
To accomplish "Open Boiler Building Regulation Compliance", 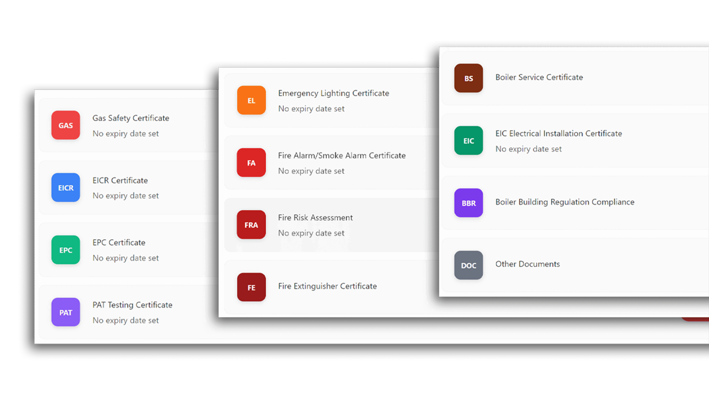I will 565,202.
